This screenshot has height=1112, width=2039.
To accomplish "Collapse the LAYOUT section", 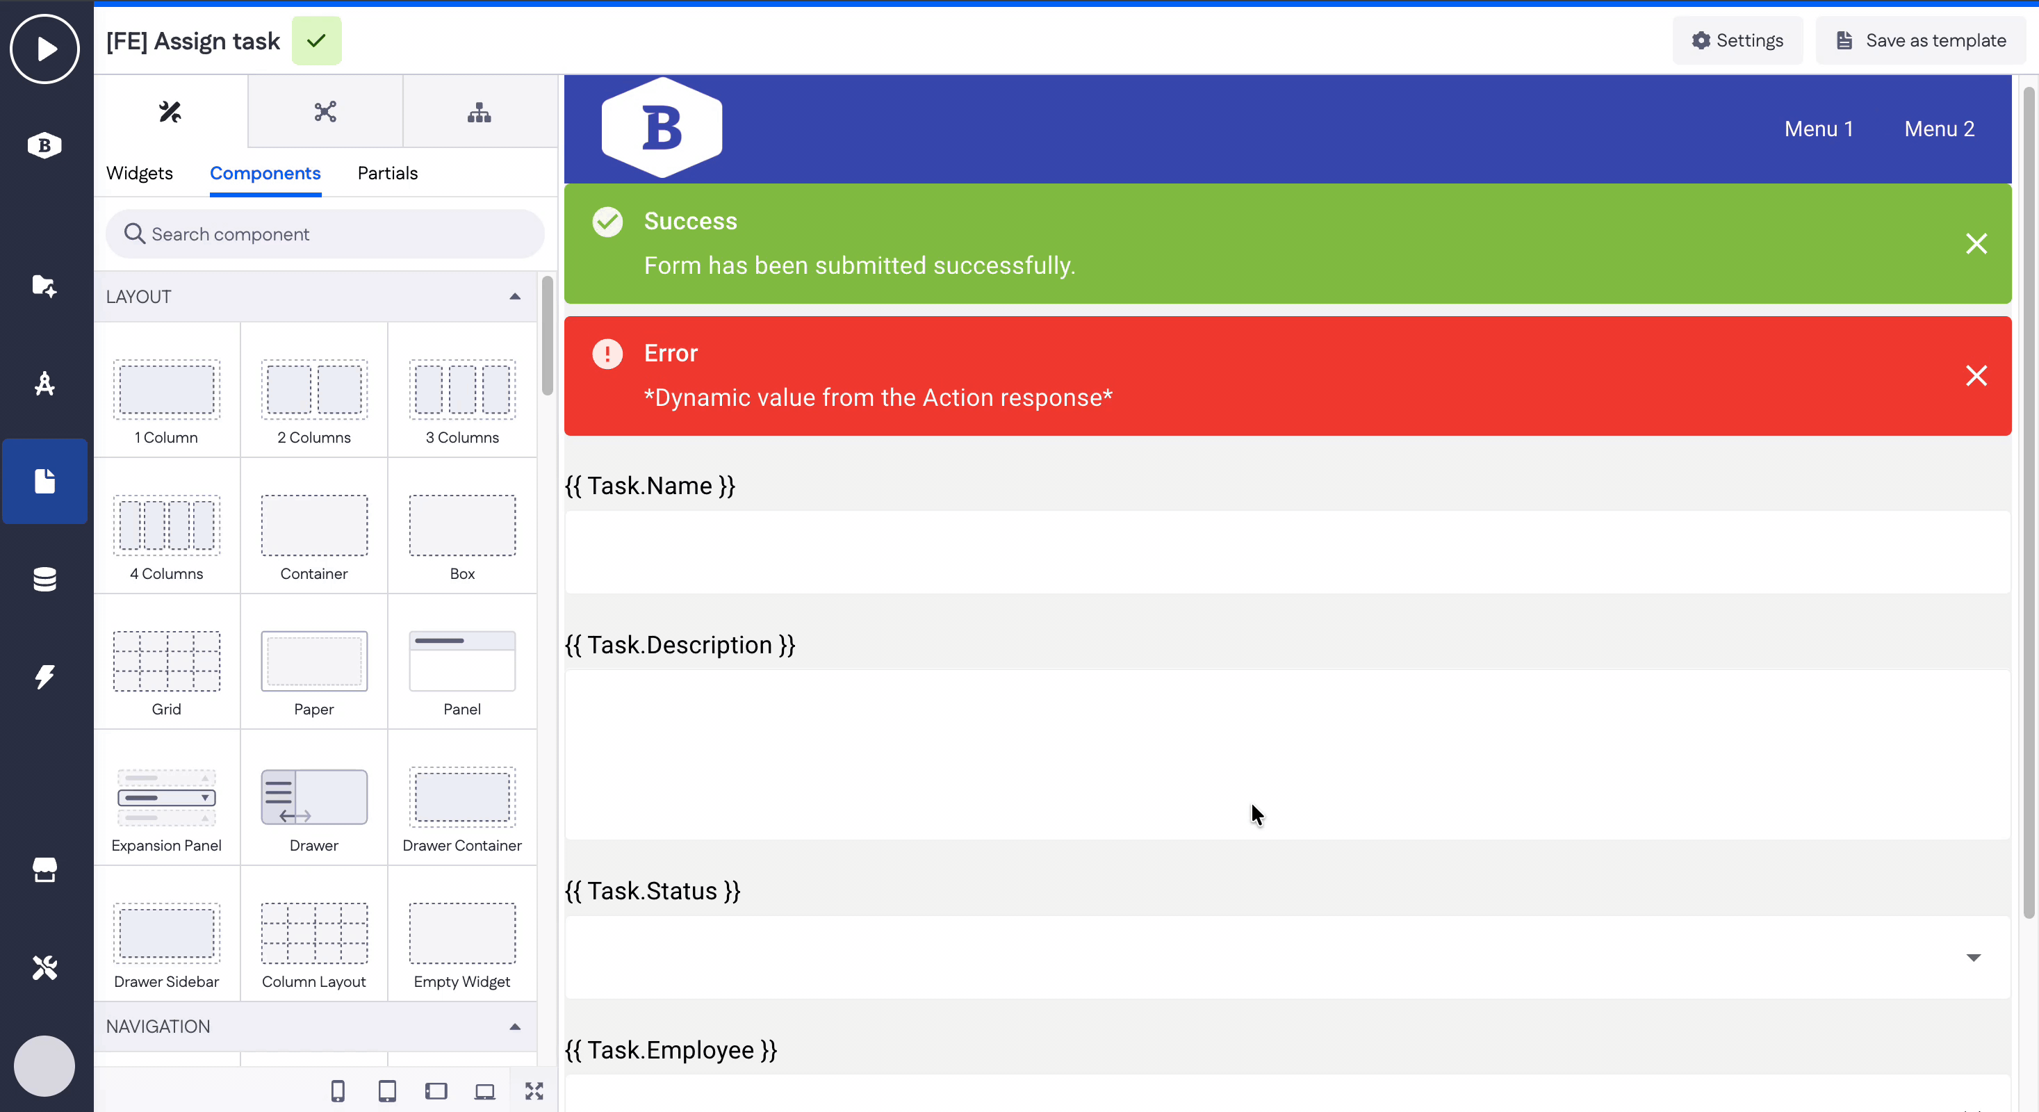I will click(x=514, y=297).
